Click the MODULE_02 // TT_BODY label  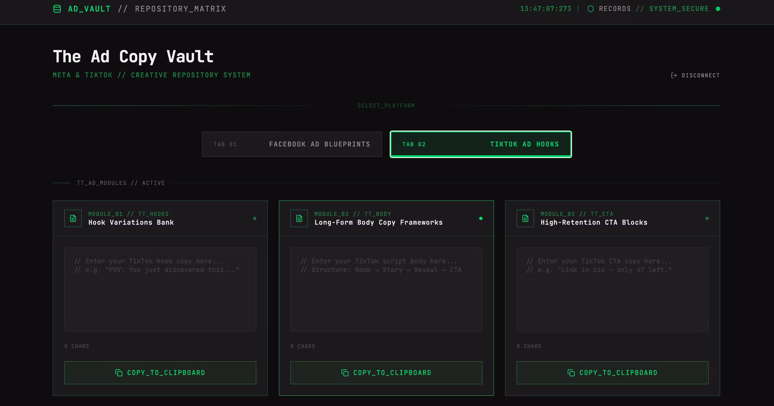point(353,214)
